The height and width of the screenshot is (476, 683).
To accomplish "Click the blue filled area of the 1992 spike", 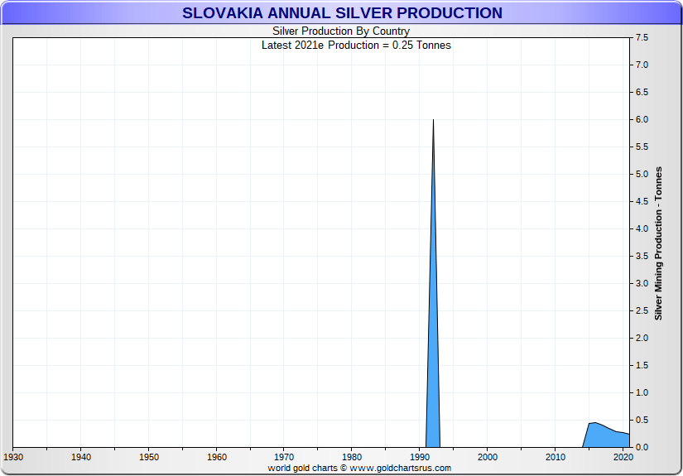I will (x=433, y=373).
